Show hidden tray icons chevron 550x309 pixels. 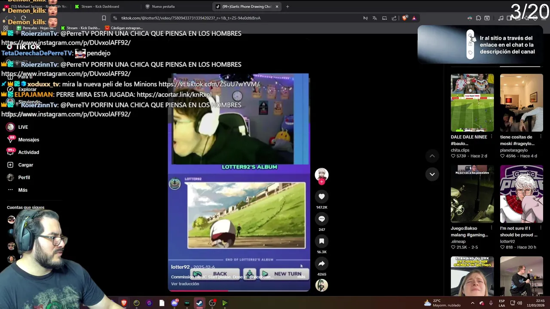pyautogui.click(x=472, y=303)
